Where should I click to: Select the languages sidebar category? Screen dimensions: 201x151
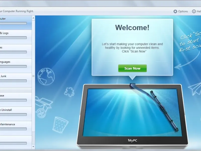click(16, 66)
